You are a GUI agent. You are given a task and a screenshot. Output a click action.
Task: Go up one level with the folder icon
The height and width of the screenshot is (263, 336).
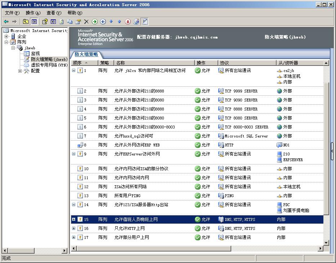pyautogui.click(x=26, y=22)
